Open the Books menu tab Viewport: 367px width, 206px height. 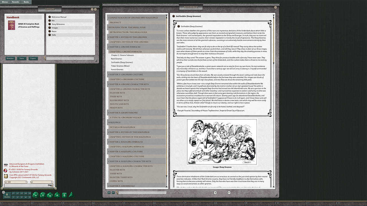pos(26,2)
